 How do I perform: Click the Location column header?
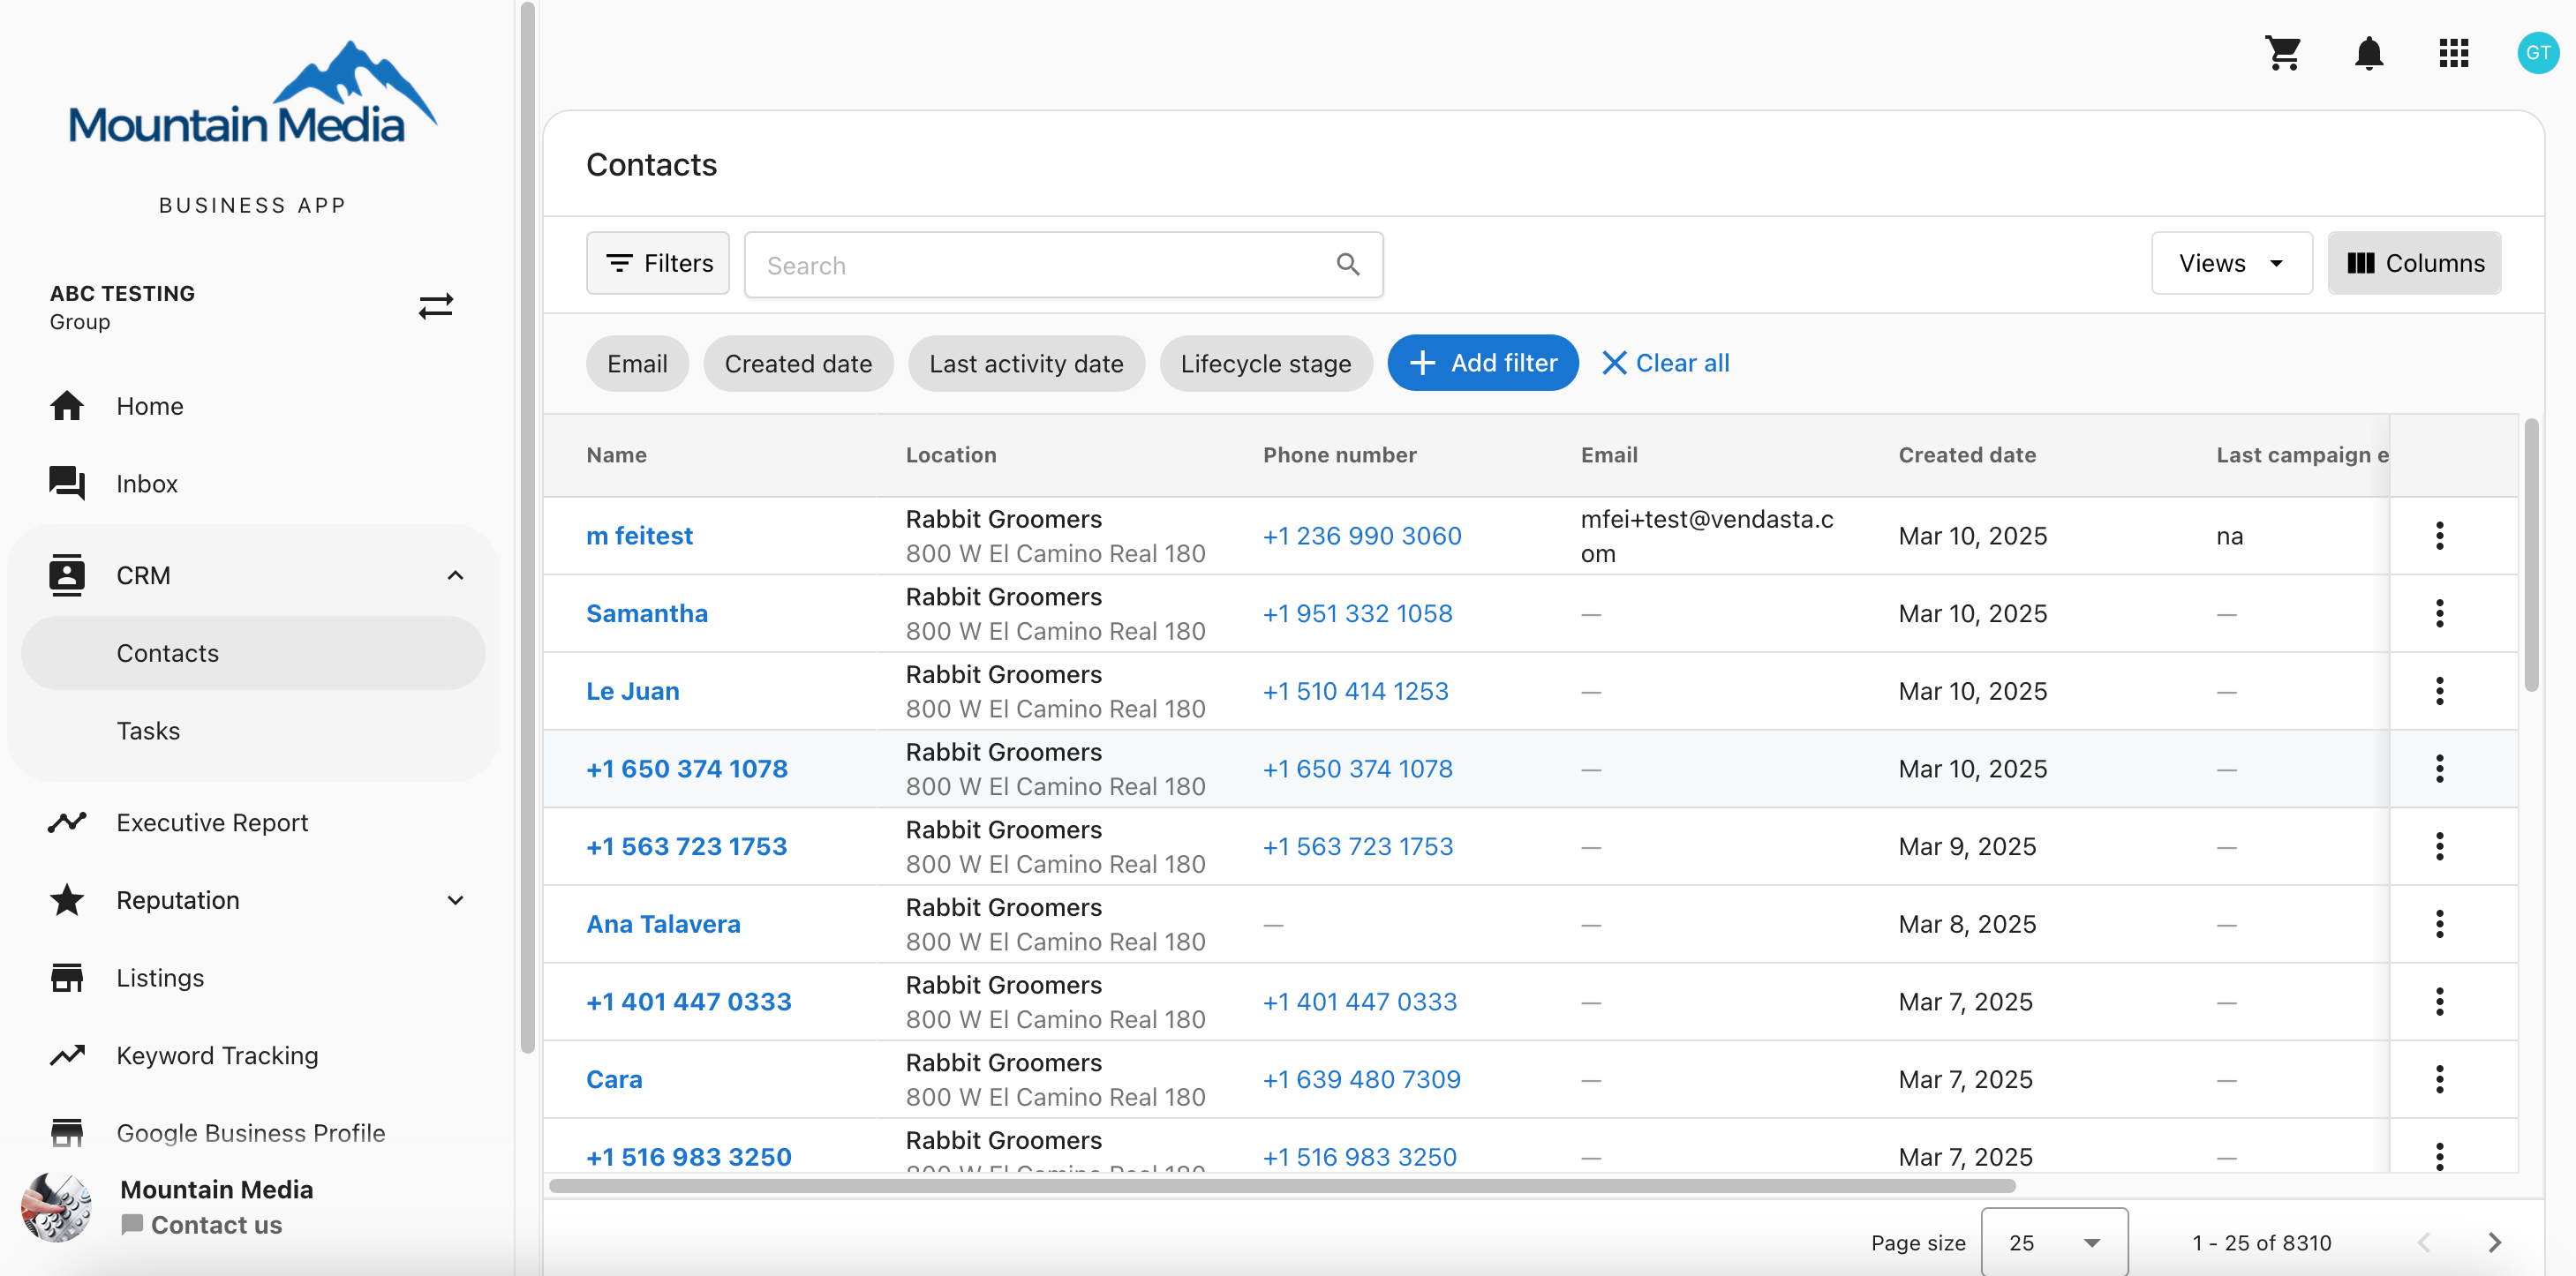tap(950, 454)
